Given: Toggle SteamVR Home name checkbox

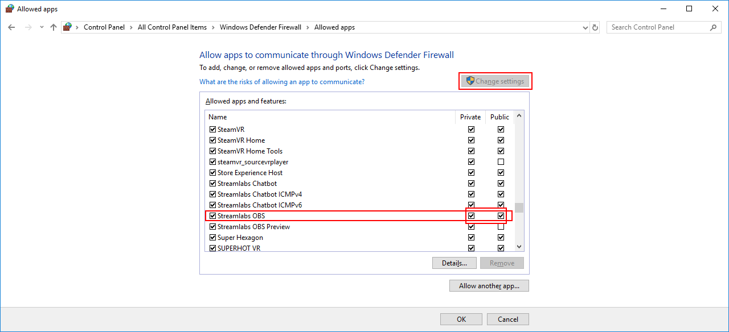Looking at the screenshot, I should 213,140.
